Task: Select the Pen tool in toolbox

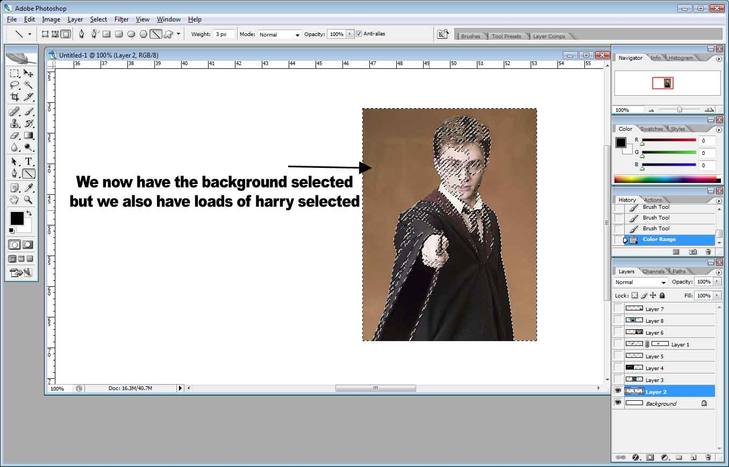Action: coord(15,174)
